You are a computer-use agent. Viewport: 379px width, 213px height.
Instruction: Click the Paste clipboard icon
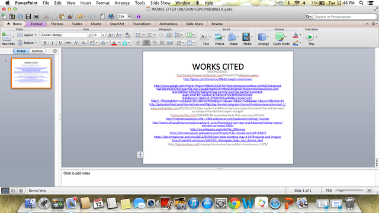point(62,17)
